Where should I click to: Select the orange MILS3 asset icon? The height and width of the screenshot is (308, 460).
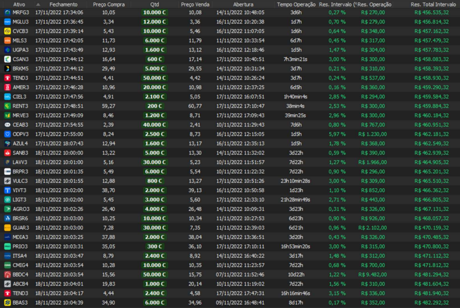click(7, 41)
